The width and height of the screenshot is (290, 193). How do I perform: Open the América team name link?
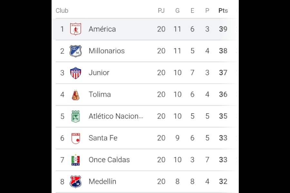(x=102, y=29)
